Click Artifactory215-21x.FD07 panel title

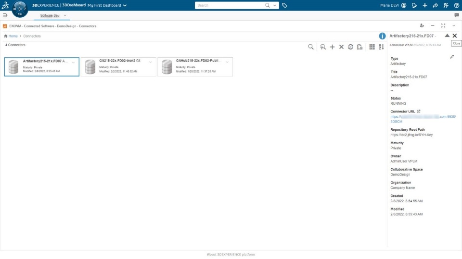click(411, 36)
